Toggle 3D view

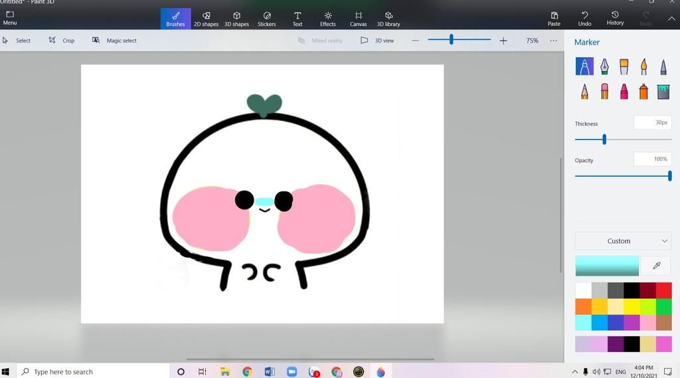(x=377, y=41)
